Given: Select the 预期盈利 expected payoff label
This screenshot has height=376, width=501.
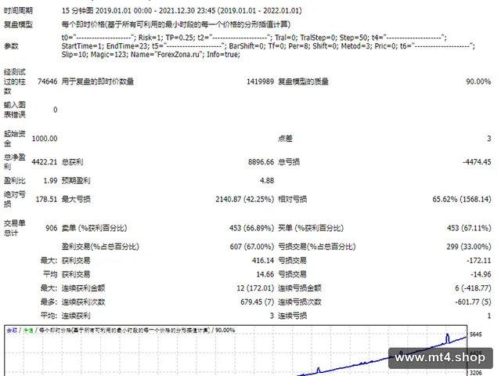Looking at the screenshot, I should pos(76,181).
